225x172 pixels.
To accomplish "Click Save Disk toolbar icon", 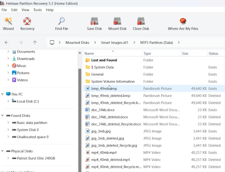I will (x=94, y=21).
